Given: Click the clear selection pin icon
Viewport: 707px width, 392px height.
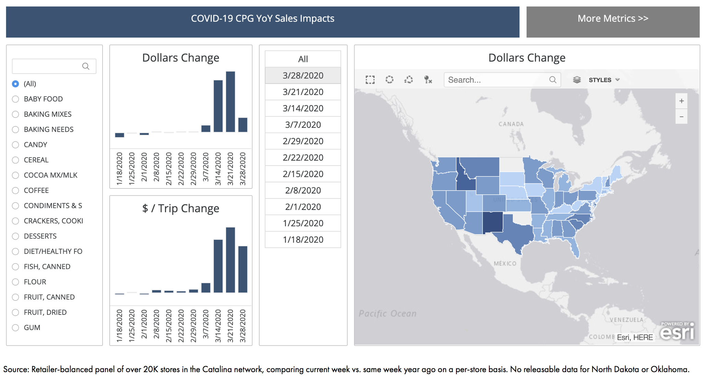Looking at the screenshot, I should 428,80.
